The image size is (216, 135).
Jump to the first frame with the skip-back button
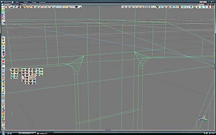3,64
